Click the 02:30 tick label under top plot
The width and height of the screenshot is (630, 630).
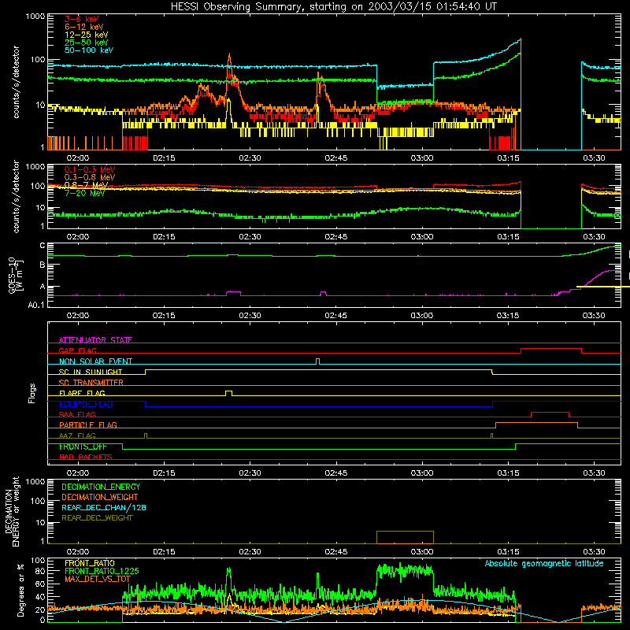[x=250, y=158]
